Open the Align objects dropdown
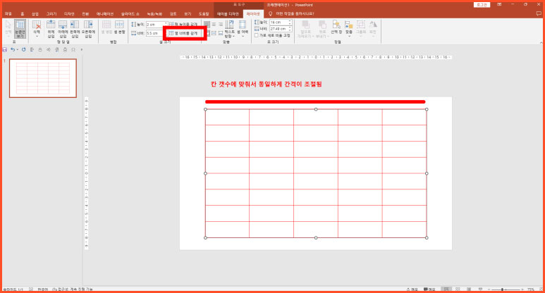The height and width of the screenshot is (293, 545). tap(348, 29)
